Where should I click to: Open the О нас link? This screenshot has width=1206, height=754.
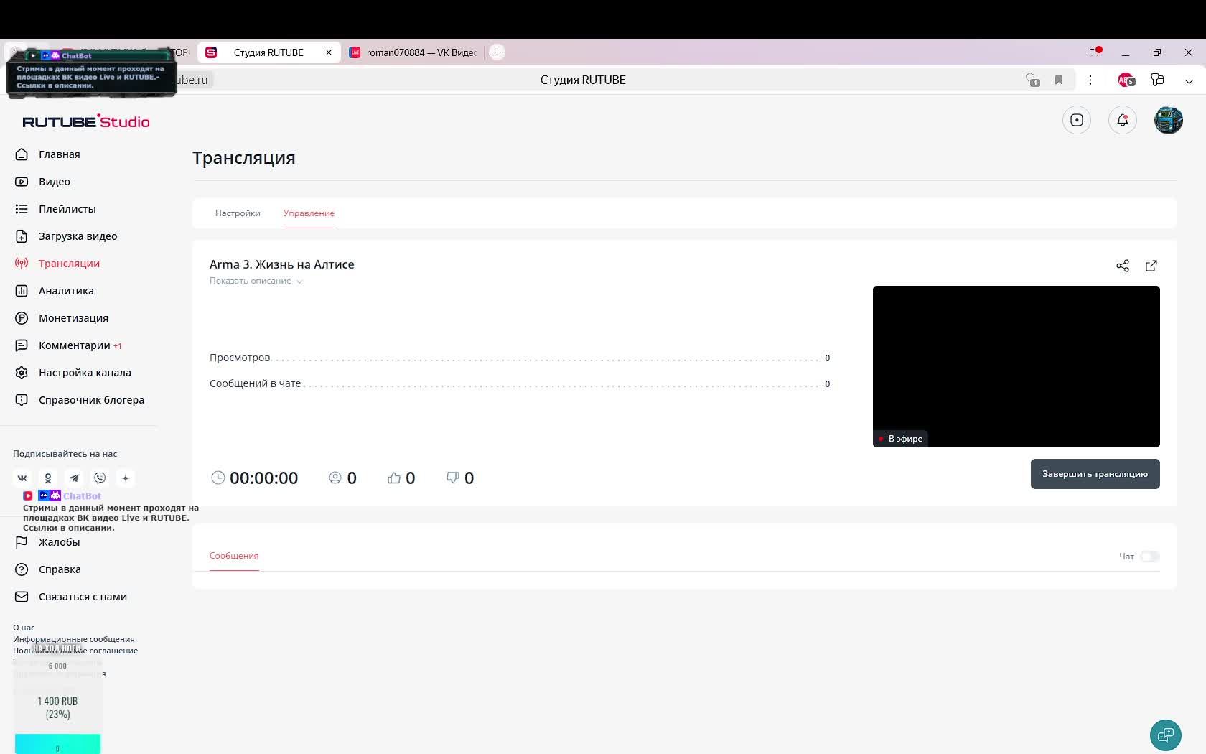[x=24, y=628]
